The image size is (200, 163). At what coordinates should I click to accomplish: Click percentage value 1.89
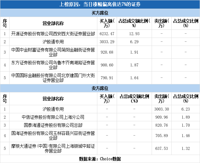186,117
